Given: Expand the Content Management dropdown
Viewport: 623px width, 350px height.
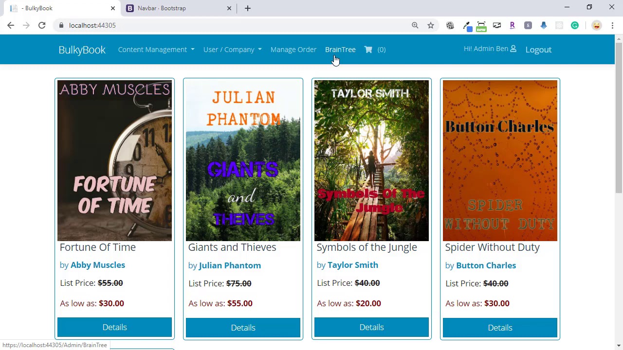Looking at the screenshot, I should pos(156,50).
